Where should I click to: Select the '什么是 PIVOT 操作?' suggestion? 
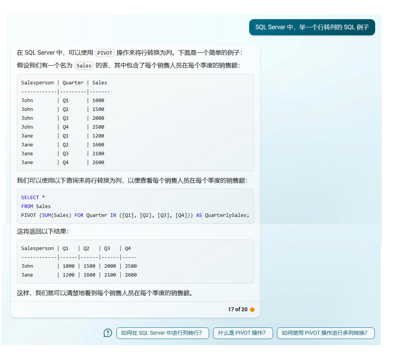[x=243, y=333]
